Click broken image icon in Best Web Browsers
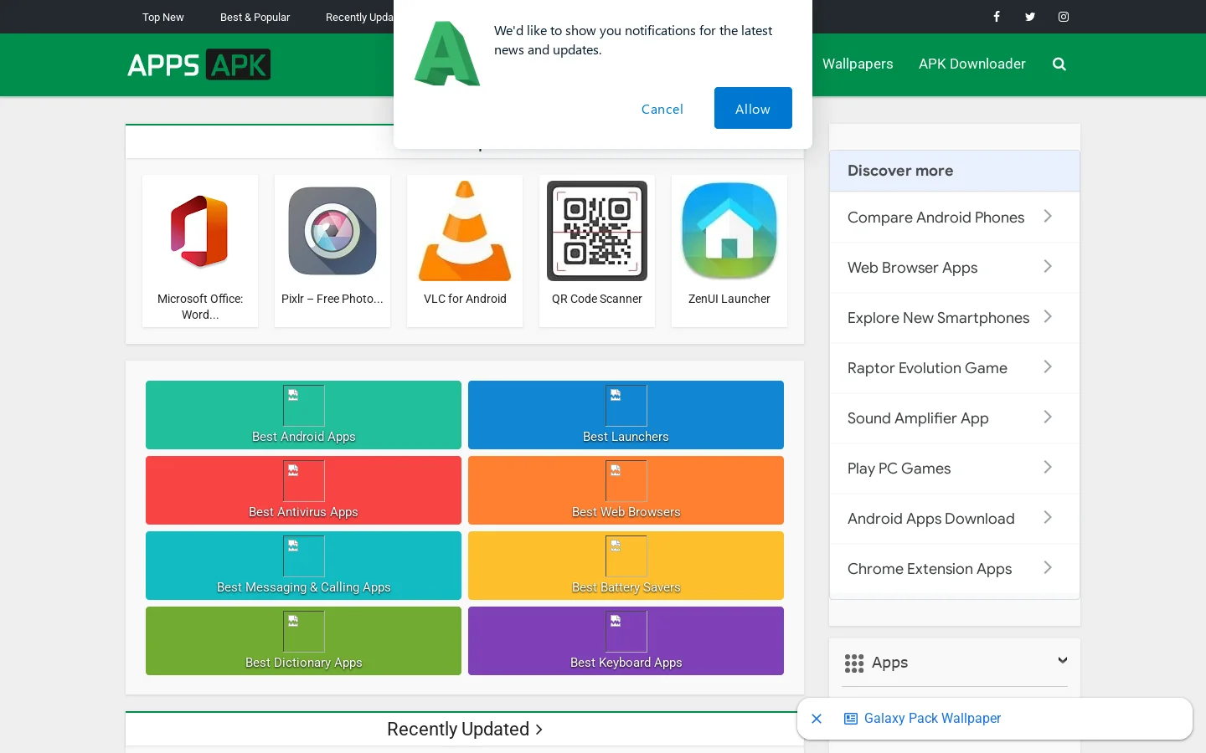Viewport: 1206px width, 753px height. (626, 481)
